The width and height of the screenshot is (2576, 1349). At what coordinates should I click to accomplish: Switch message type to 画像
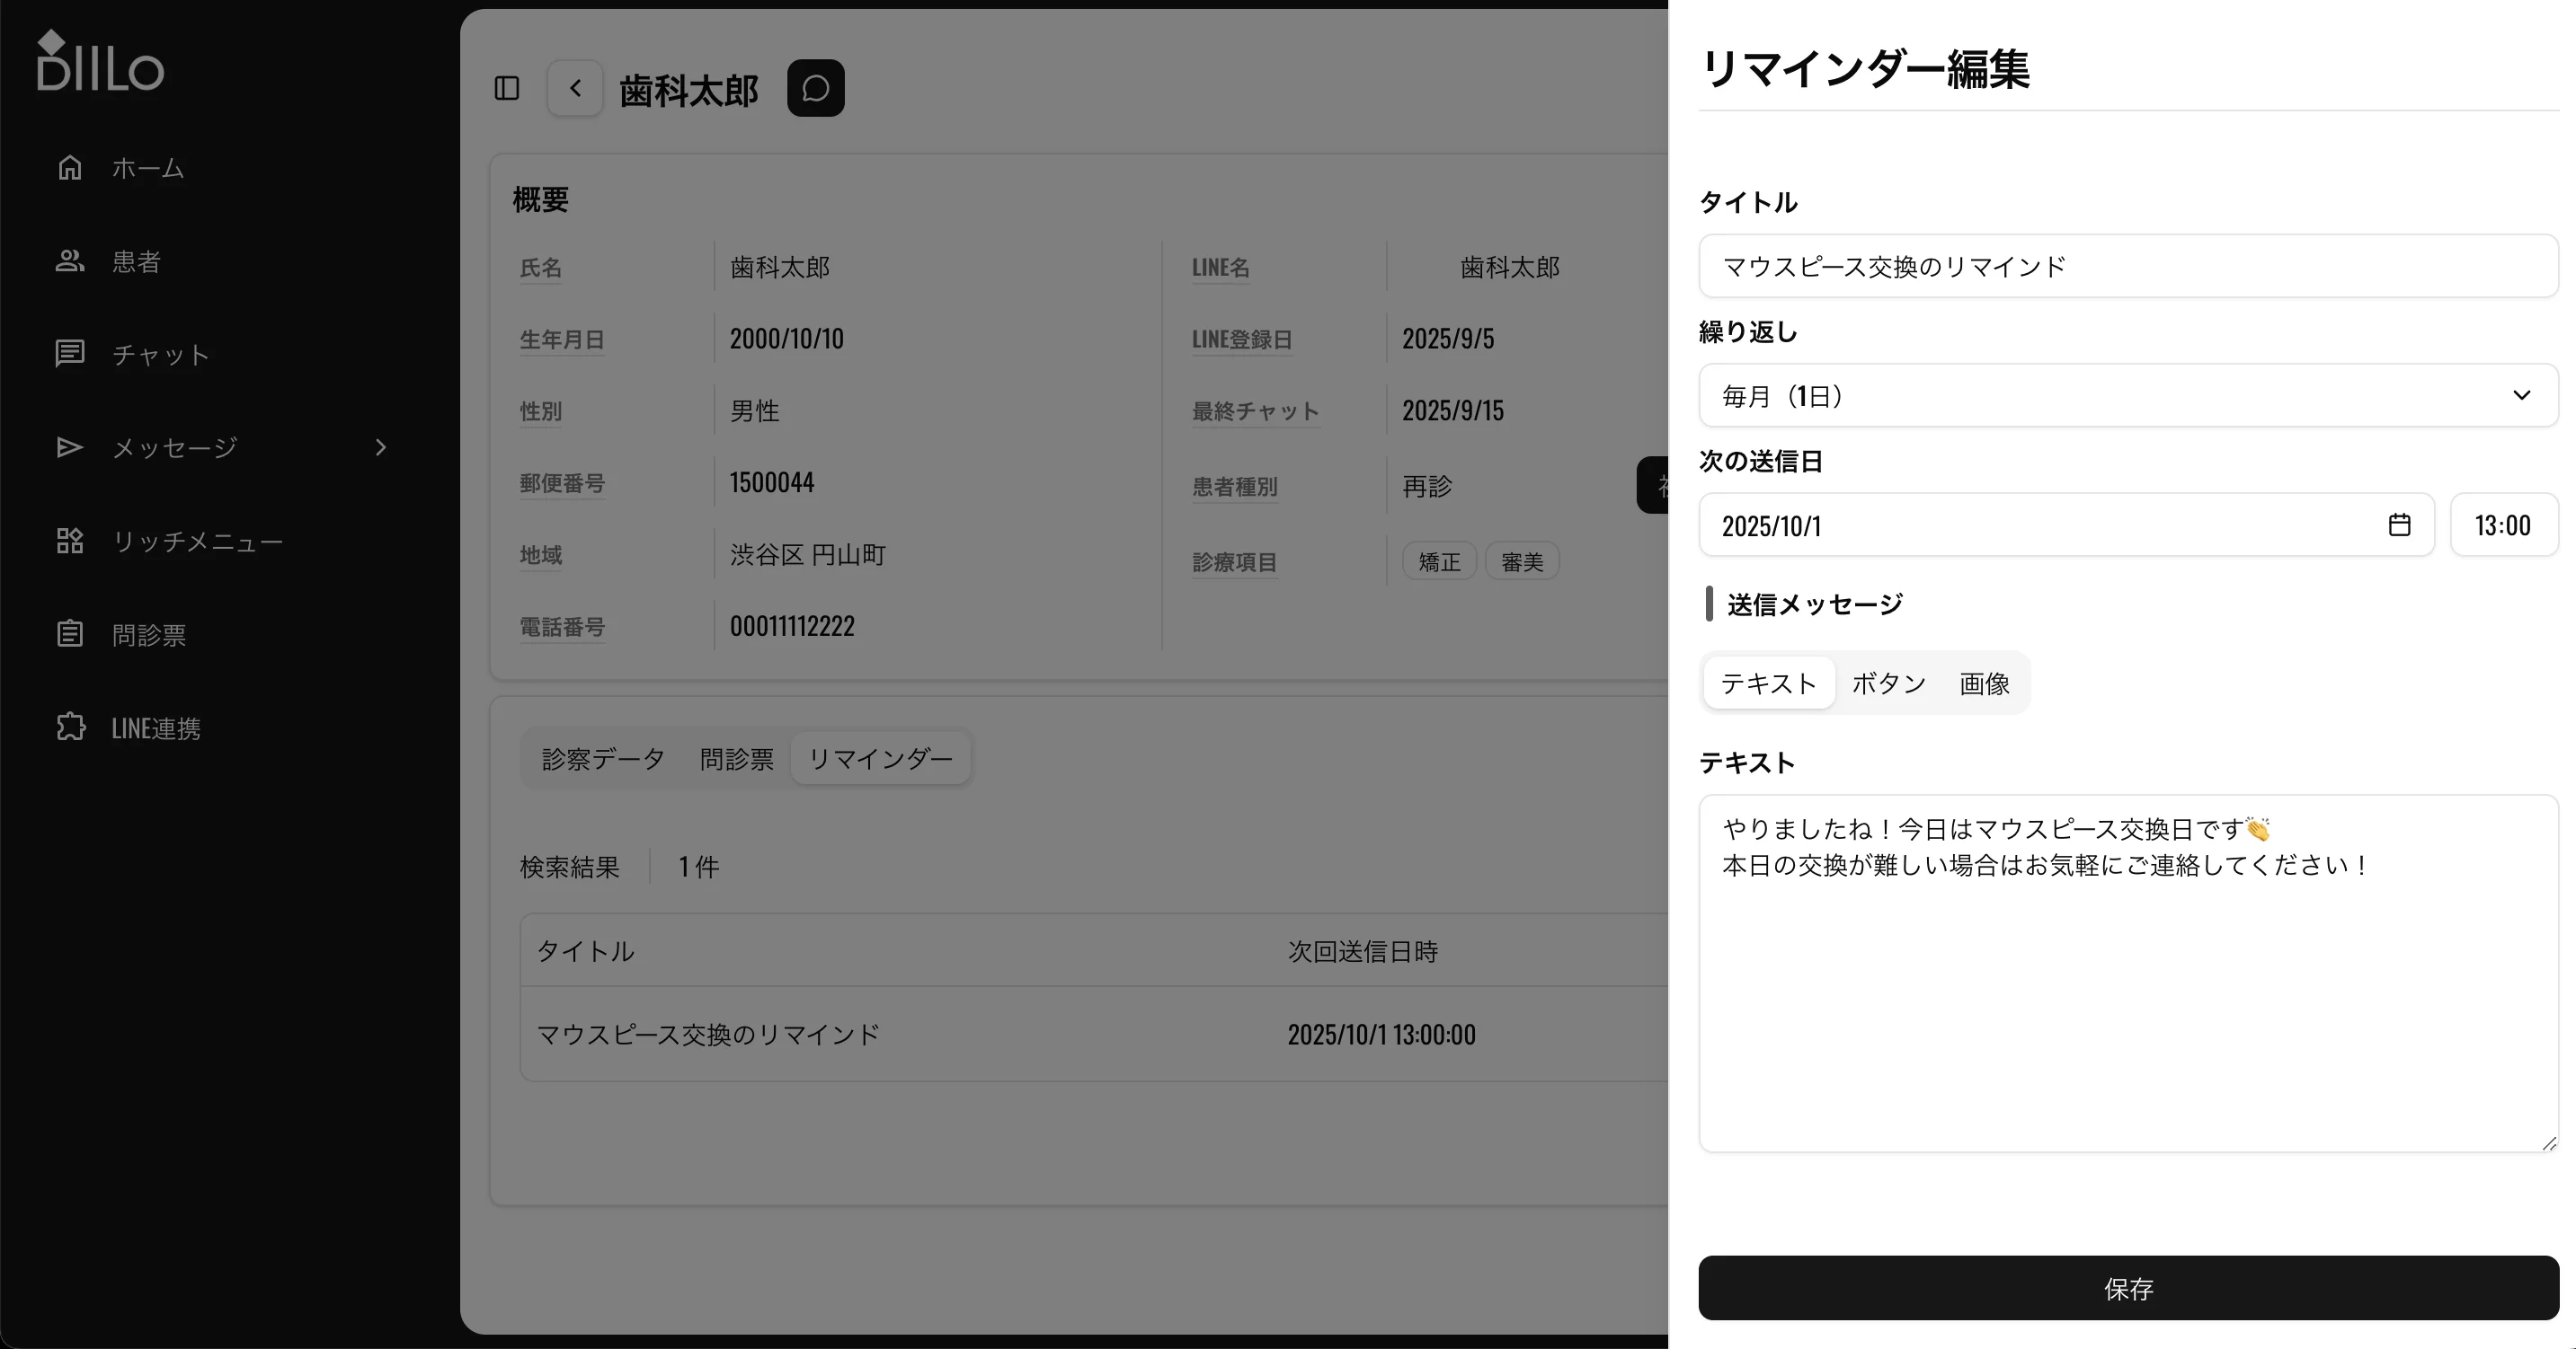tap(1984, 683)
